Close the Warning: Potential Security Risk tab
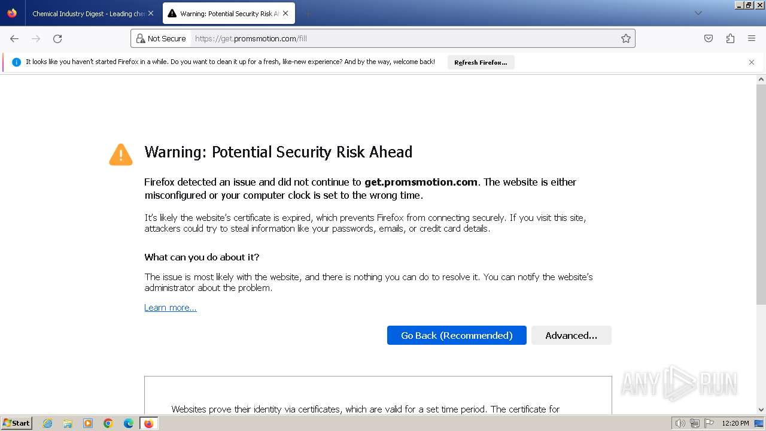This screenshot has width=766, height=431. tap(285, 13)
